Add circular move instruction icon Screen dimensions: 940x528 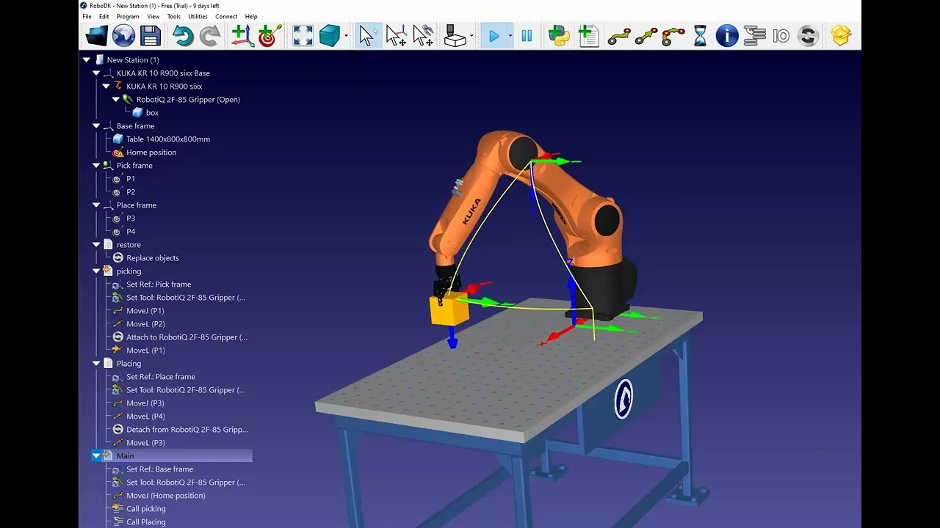[673, 35]
